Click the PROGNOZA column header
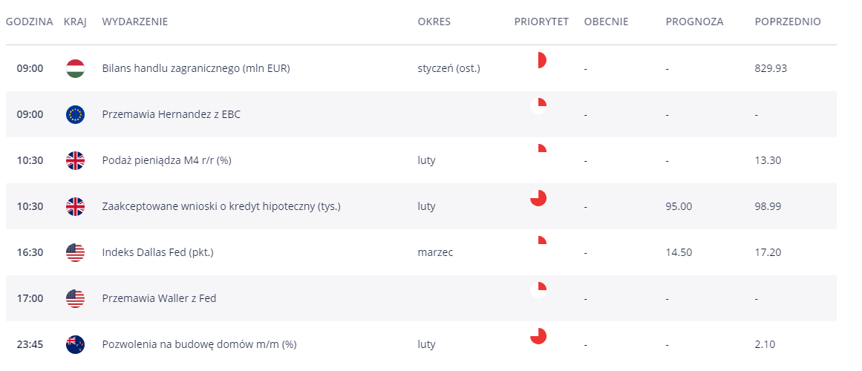Image resolution: width=862 pixels, height=371 pixels. pos(694,22)
